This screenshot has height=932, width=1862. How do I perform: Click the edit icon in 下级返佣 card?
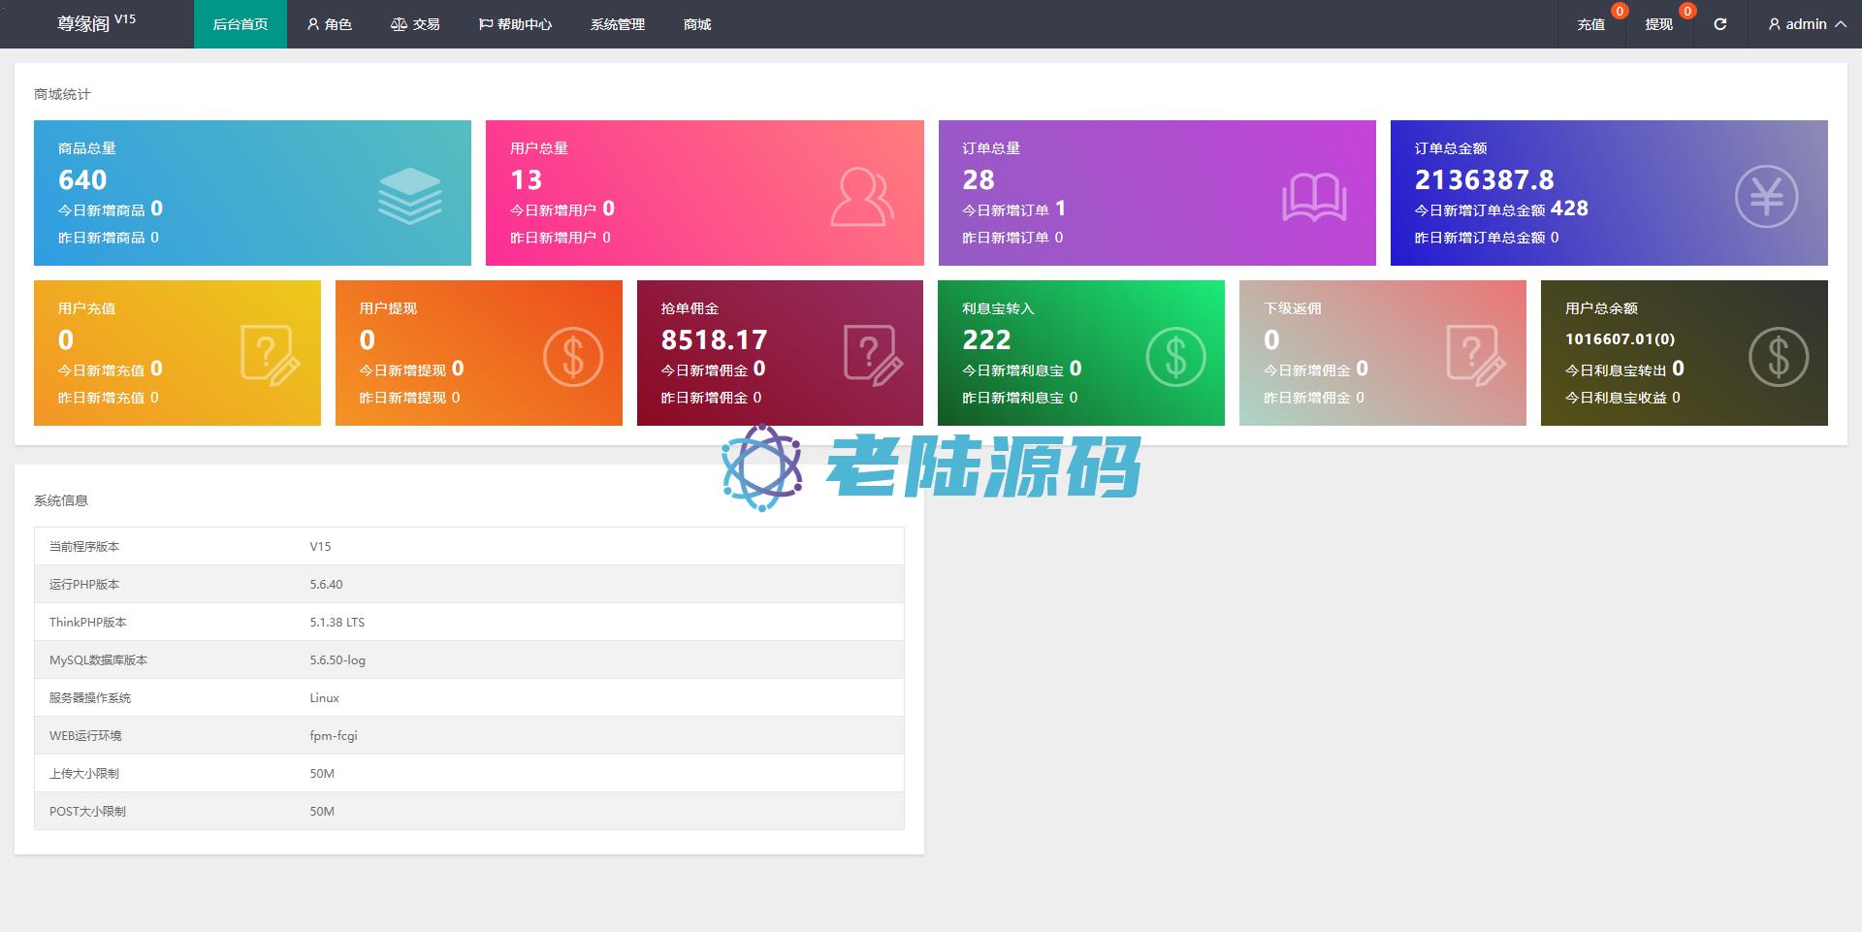(1475, 356)
